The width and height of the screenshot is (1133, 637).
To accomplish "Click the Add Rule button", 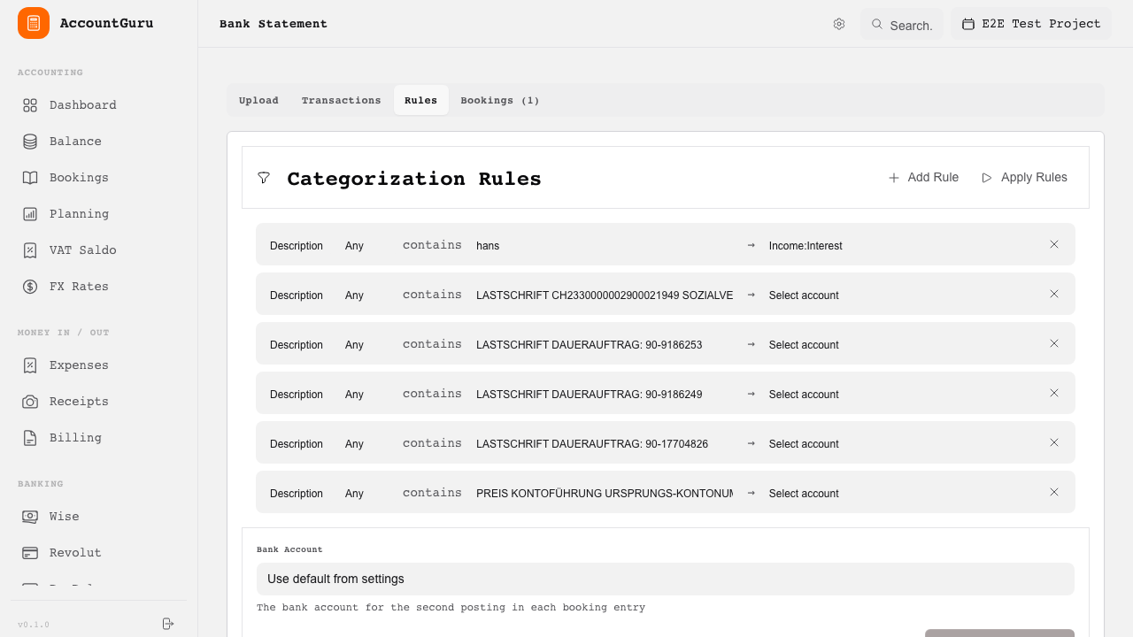I will pyautogui.click(x=923, y=177).
